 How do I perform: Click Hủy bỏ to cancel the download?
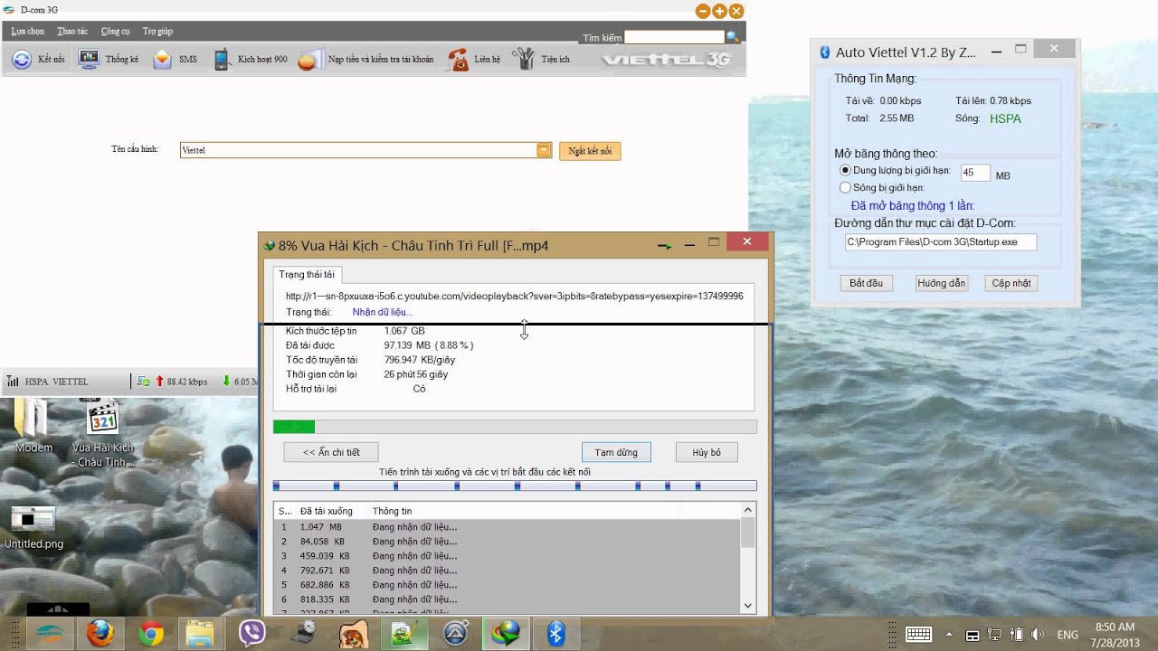[x=707, y=452]
